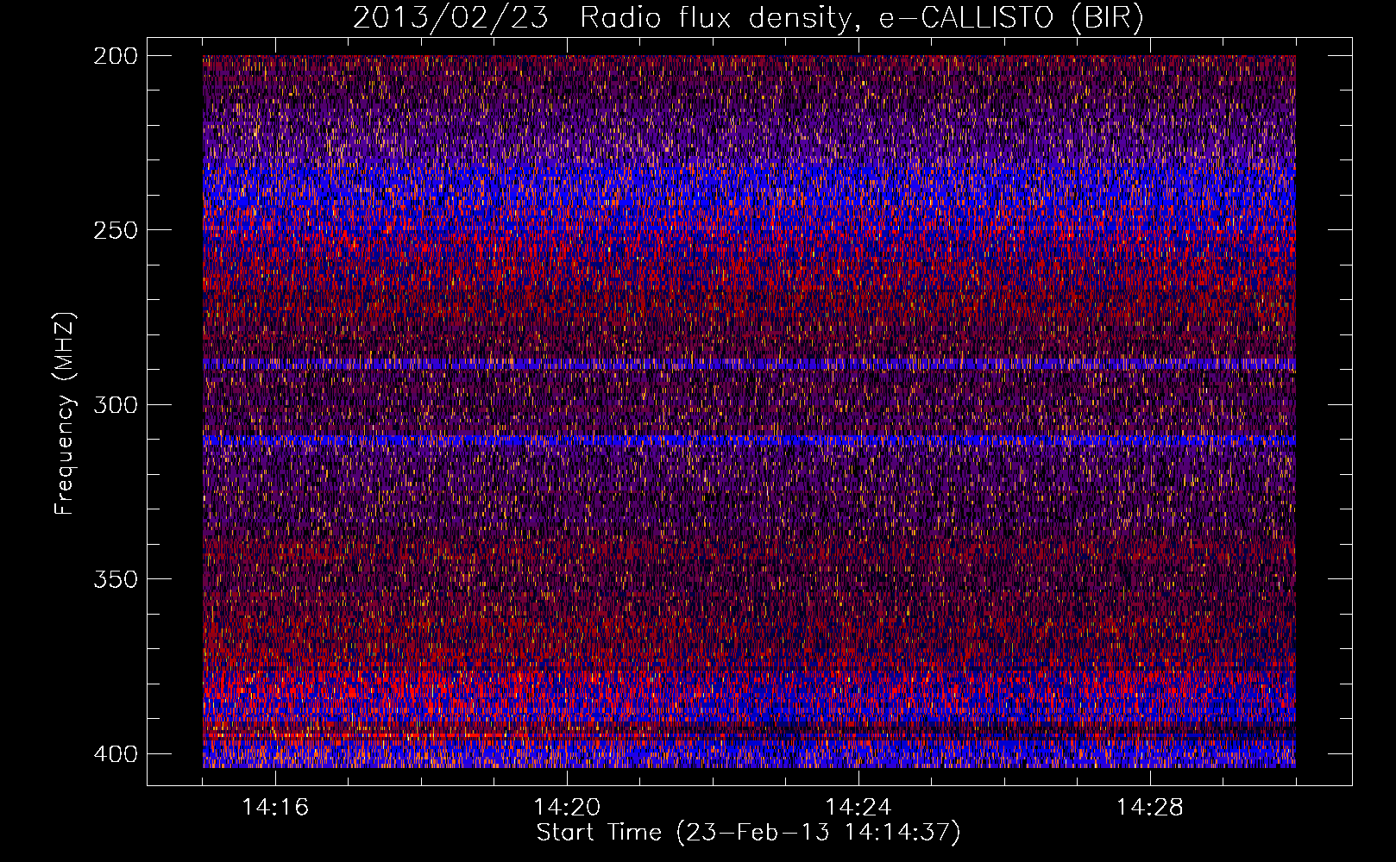The height and width of the screenshot is (862, 1396).
Task: Click the 300 frequency tick label
Action: click(115, 404)
